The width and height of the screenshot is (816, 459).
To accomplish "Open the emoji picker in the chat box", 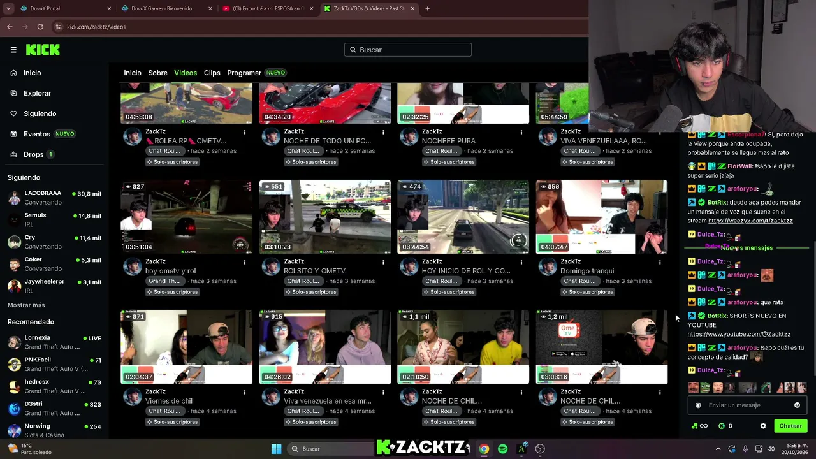I will click(797, 405).
